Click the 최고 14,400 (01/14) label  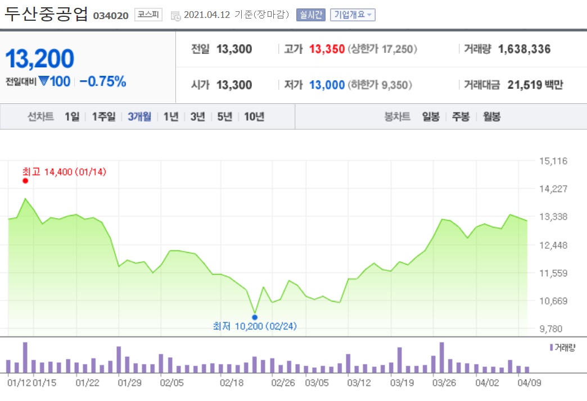(x=65, y=172)
